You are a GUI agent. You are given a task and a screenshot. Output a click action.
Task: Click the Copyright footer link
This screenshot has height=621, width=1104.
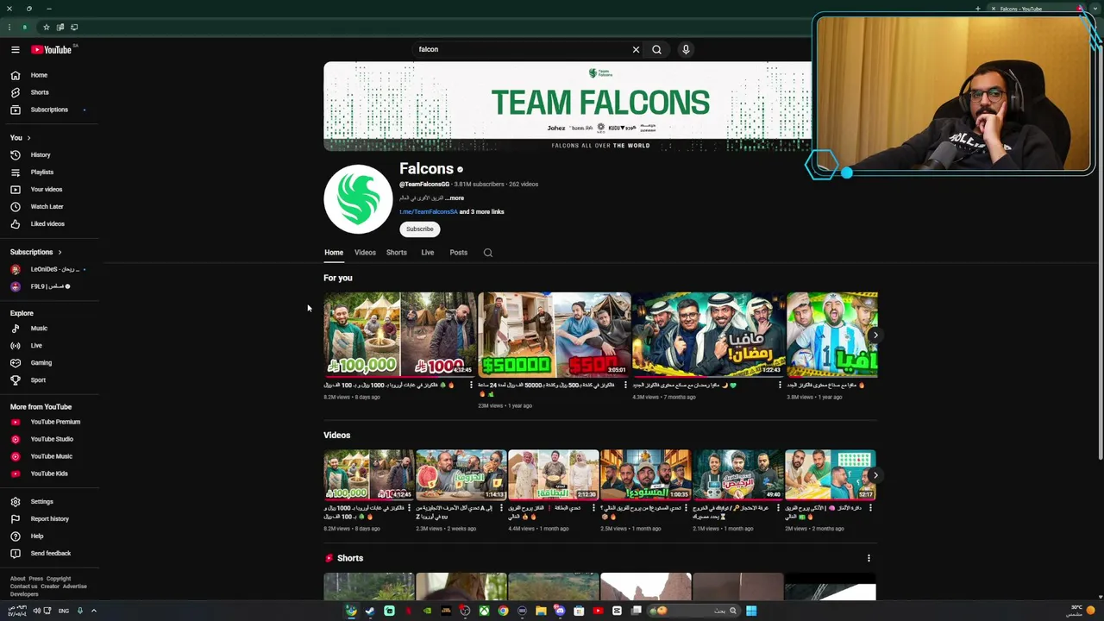click(x=59, y=579)
